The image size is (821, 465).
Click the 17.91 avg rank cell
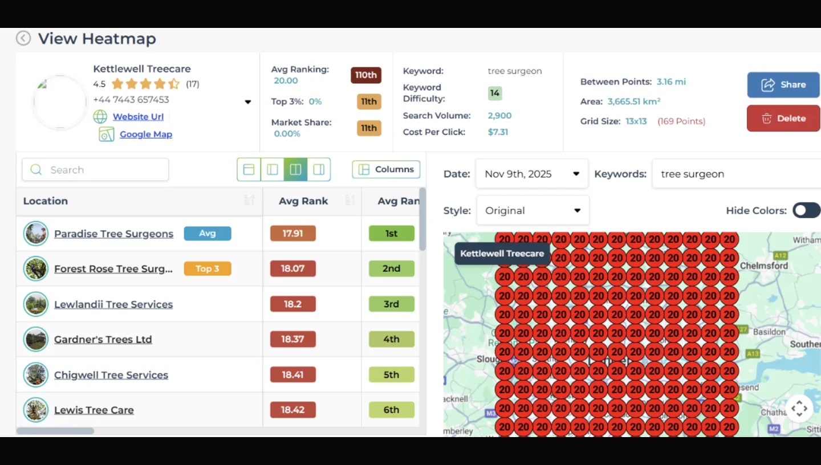click(x=292, y=234)
